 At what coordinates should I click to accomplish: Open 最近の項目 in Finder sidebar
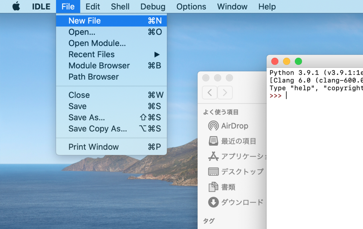coord(232,141)
